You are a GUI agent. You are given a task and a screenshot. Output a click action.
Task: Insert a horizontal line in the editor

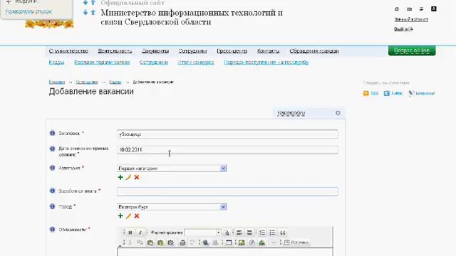pyautogui.click(x=274, y=242)
